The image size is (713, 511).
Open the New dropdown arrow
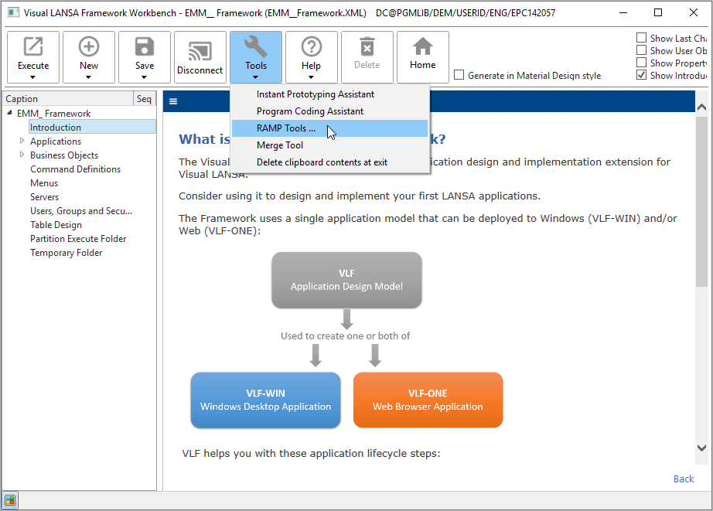point(89,77)
